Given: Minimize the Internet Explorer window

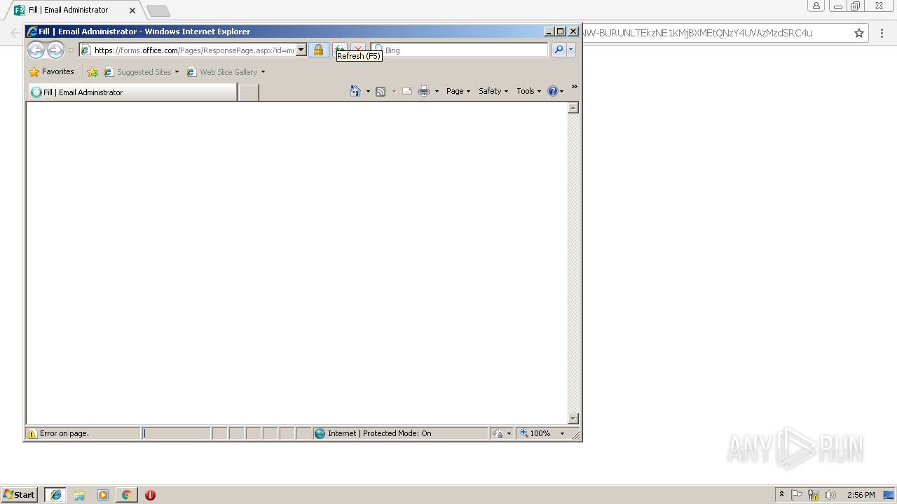Looking at the screenshot, I should click(x=549, y=31).
